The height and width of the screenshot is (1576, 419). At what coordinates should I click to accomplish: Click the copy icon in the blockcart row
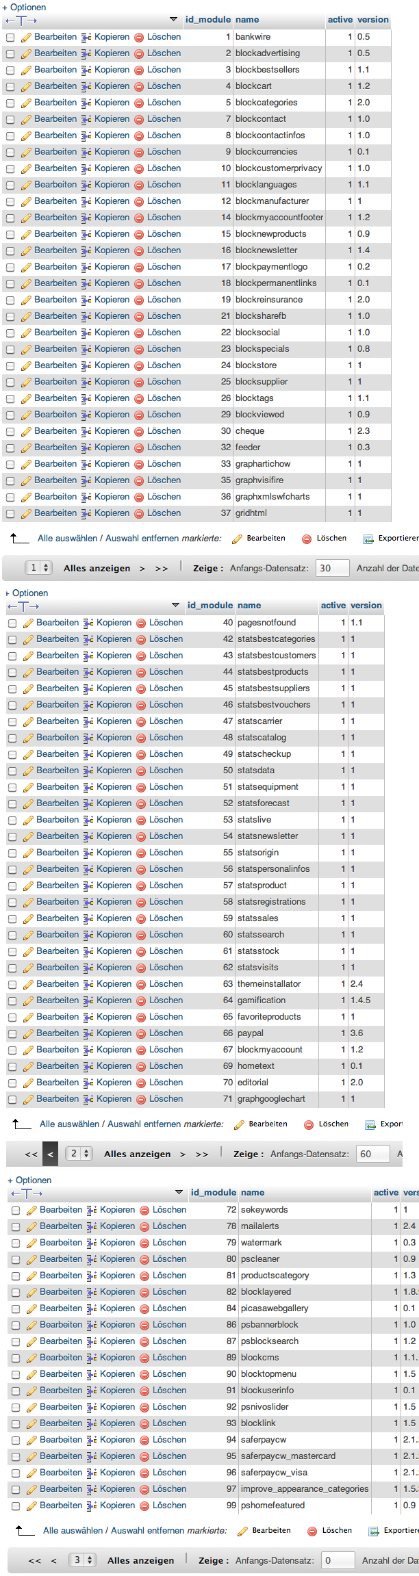click(x=86, y=86)
